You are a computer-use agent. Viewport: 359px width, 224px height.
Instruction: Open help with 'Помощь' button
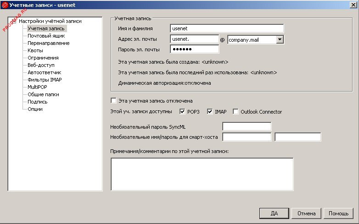pyautogui.click(x=338, y=213)
